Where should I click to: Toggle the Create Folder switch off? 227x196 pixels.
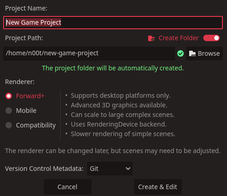[212, 38]
